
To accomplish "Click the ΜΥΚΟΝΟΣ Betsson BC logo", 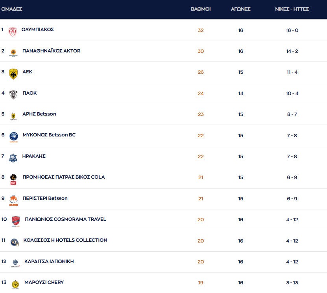I will pyautogui.click(x=13, y=137).
